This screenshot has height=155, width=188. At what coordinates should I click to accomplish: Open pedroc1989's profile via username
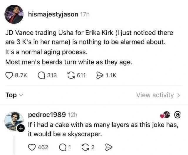tap(47, 114)
